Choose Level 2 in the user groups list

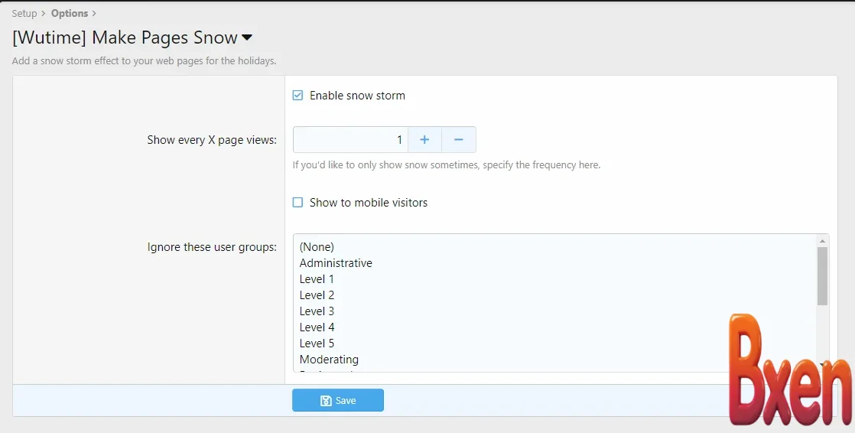[317, 295]
